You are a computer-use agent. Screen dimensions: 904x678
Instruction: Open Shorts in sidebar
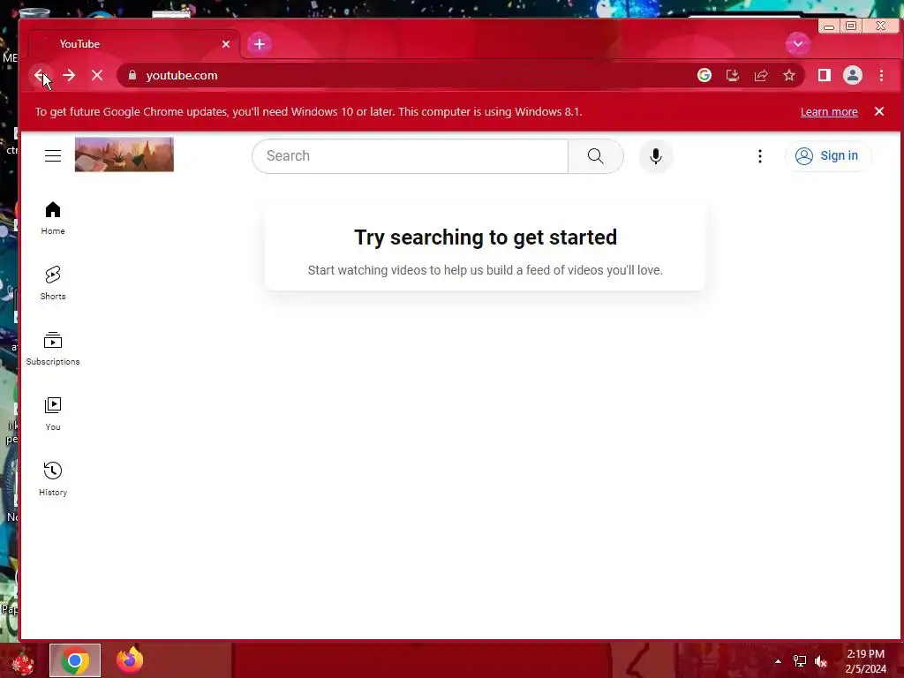coord(53,283)
